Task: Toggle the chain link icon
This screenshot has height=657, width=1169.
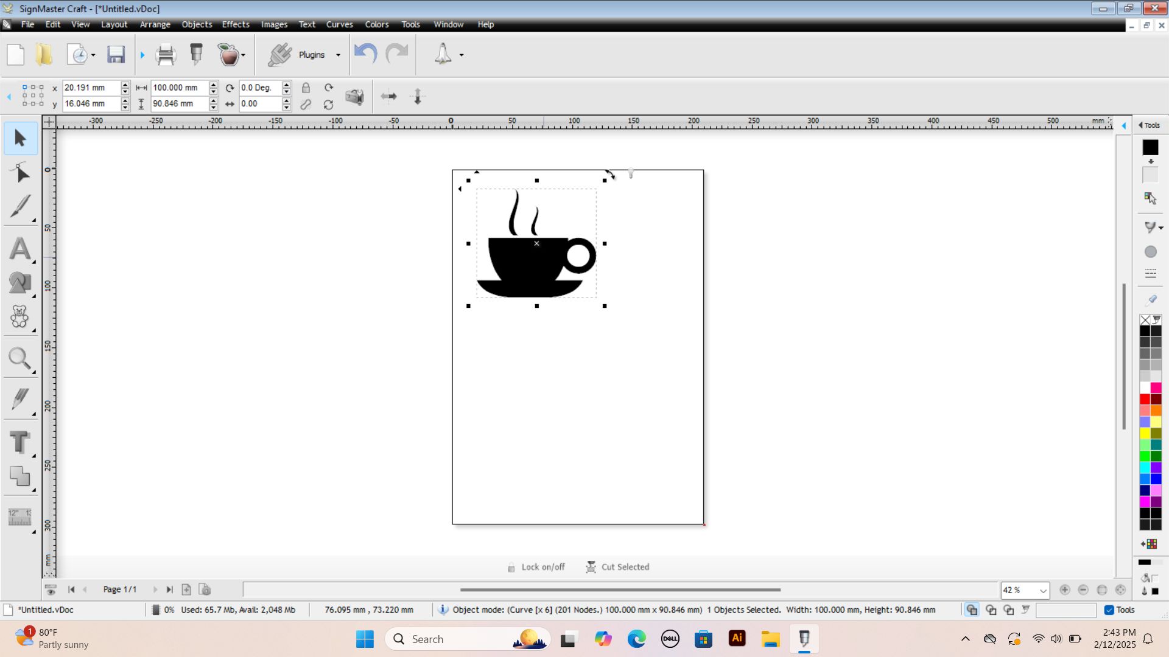Action: click(306, 105)
